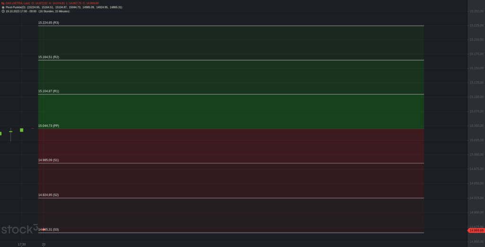
Task: Open the DAX (XETRA, Last) legend entry
Action: 18,3
